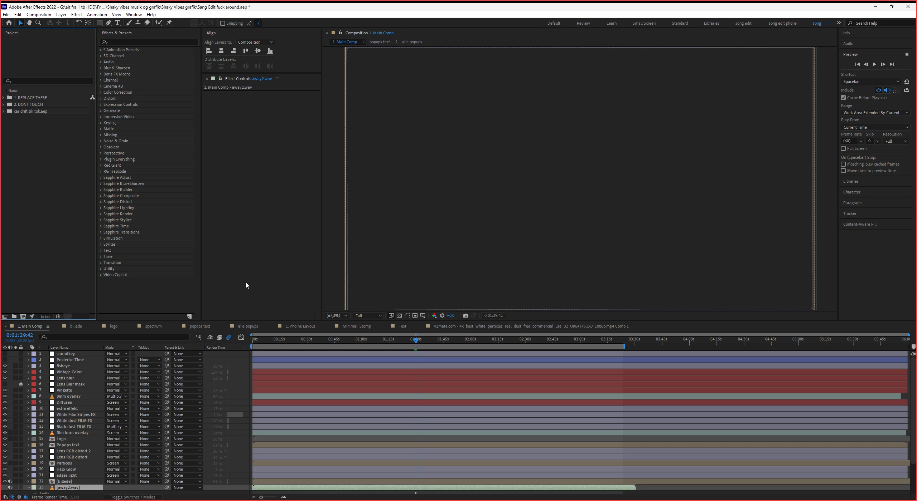Click align horizontal center icon
The image size is (917, 501).
tap(221, 51)
